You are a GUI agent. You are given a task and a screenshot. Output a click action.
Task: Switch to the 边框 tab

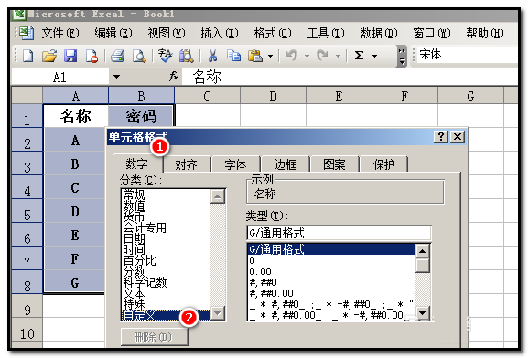point(286,164)
